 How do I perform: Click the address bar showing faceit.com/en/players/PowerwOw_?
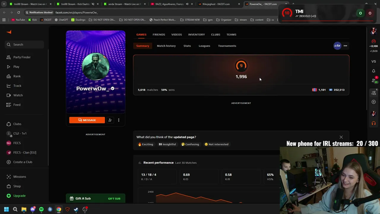[x=76, y=12]
